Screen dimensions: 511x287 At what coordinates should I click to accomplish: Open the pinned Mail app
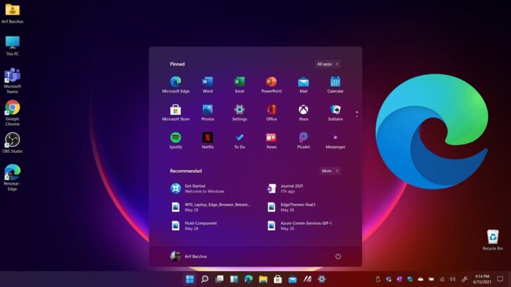(303, 84)
